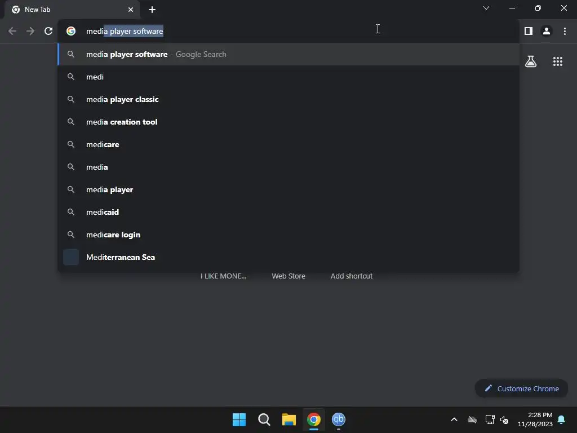Click the muted volume tray icon
The image size is (577, 433).
(x=504, y=419)
